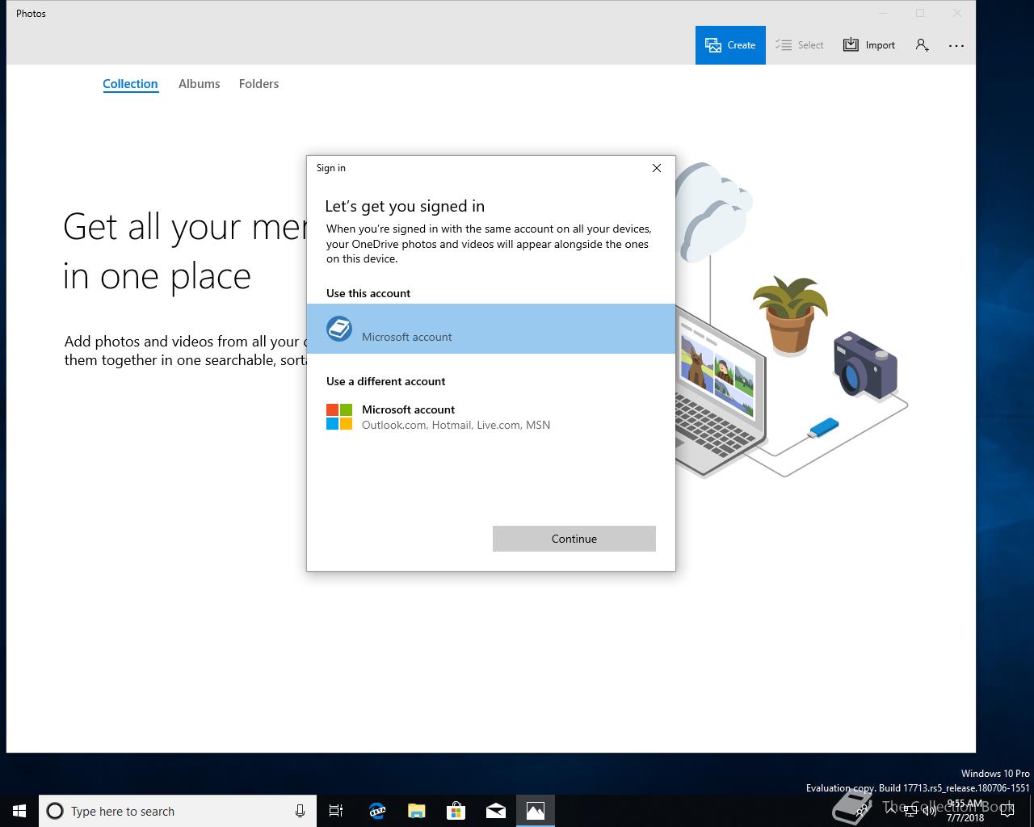The image size is (1034, 827).
Task: Switch to the Albums tab
Action: pyautogui.click(x=199, y=84)
